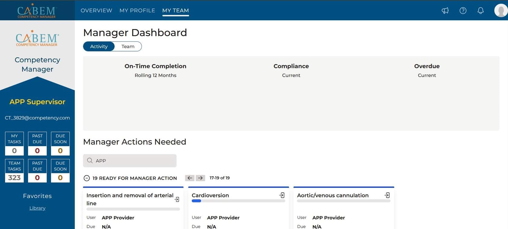Switch the dashboard to Team view
508x229 pixels.
pos(128,46)
